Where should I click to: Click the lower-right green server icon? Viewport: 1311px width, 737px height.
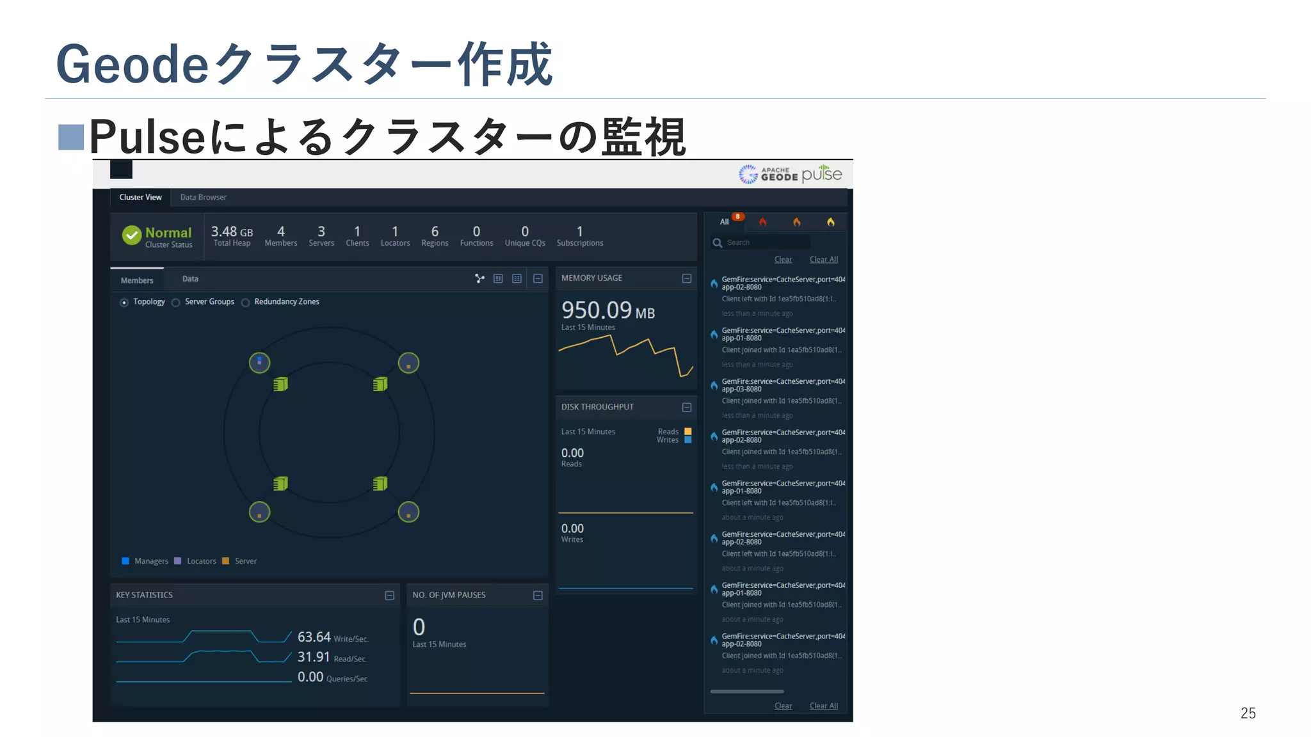[380, 484]
